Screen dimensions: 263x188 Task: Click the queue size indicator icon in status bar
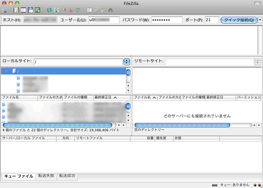click(214, 185)
